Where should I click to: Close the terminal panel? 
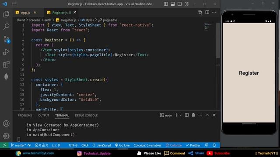tap(214, 115)
